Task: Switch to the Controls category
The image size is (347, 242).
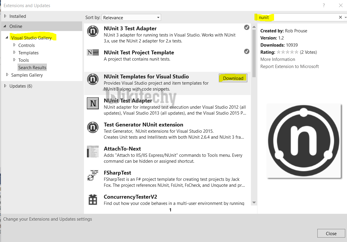Action: click(x=26, y=45)
